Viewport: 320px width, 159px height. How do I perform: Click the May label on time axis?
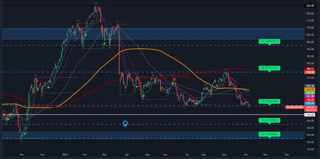coord(148,154)
